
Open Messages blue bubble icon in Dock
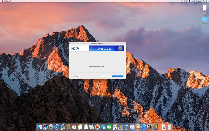point(103,127)
